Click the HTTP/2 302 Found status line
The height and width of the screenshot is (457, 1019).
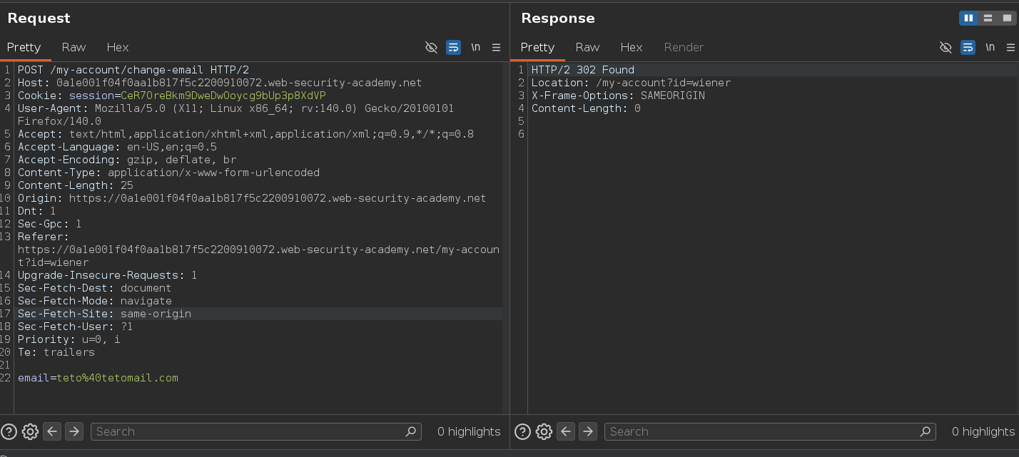[583, 70]
